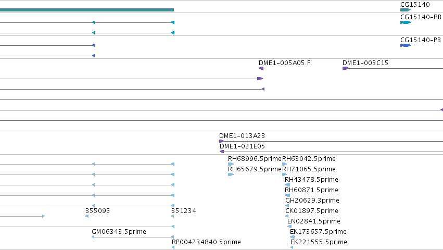443x250 pixels.
Task: Click the EK173657.5prime EST glyph
Action: click(x=293, y=237)
